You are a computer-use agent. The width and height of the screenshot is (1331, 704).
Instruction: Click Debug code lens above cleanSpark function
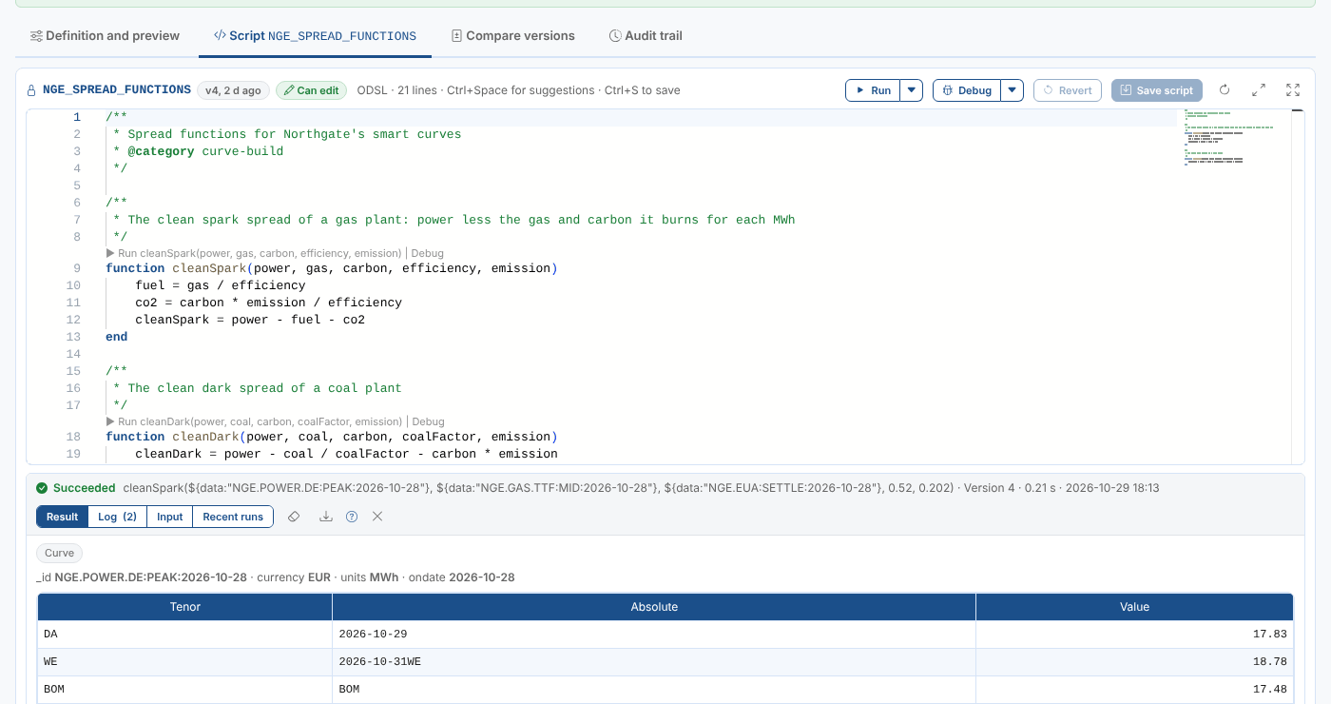pyautogui.click(x=428, y=253)
